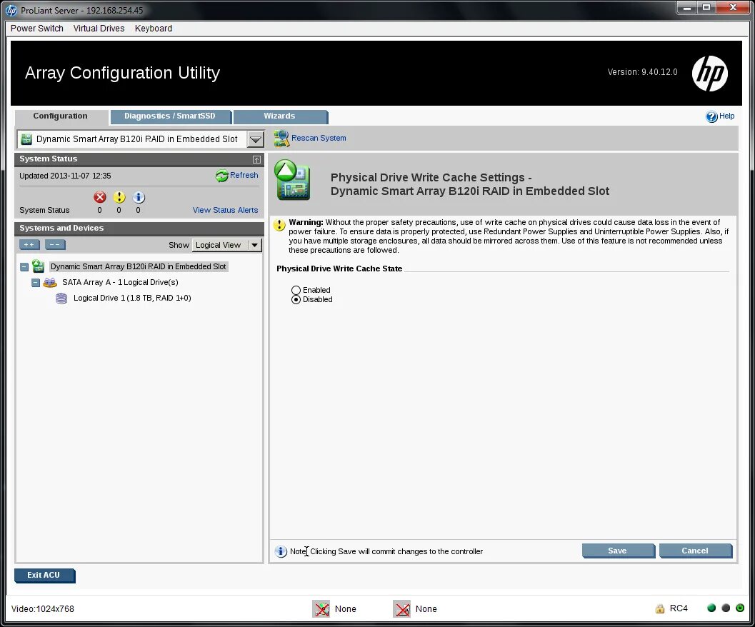This screenshot has width=755, height=627.
Task: Click the Save button
Action: coord(618,551)
